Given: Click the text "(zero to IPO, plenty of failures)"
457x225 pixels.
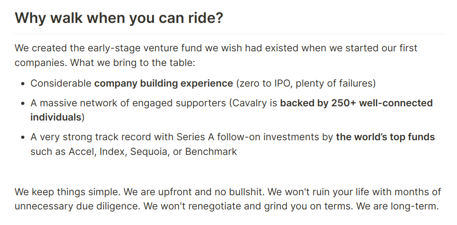Looking at the screenshot, I should point(306,83).
